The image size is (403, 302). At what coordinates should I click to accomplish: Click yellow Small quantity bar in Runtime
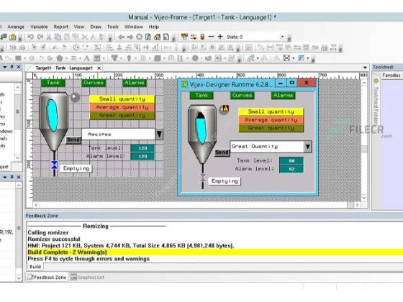tap(271, 111)
